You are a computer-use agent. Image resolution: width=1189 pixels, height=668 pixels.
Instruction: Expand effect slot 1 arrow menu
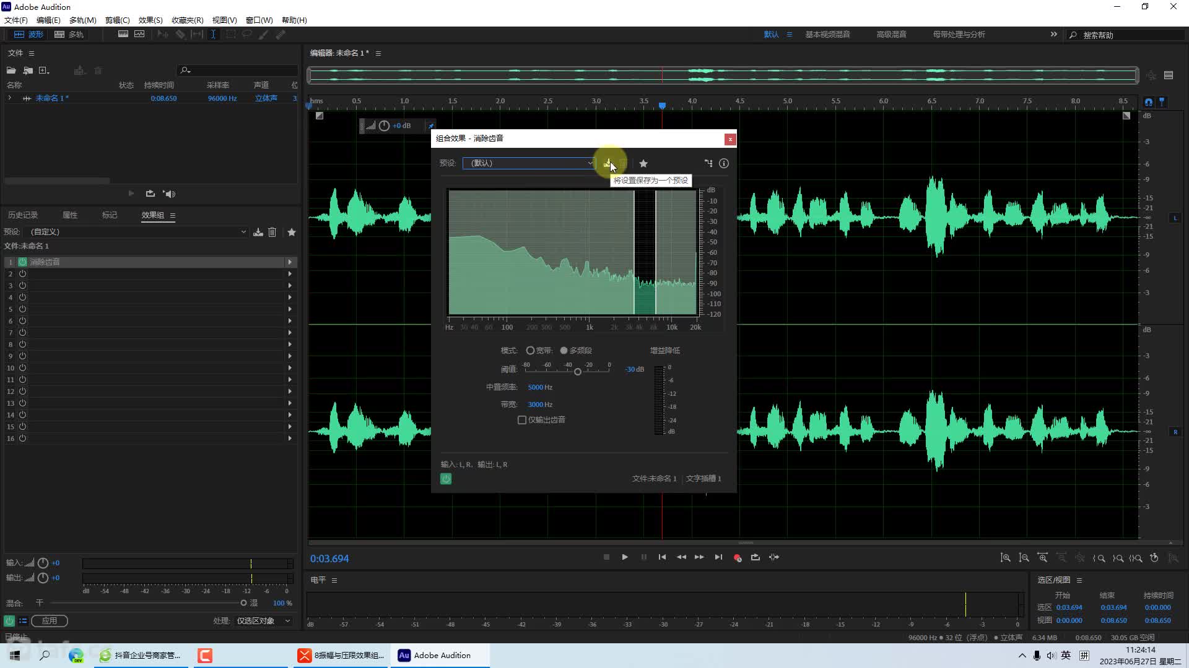290,262
